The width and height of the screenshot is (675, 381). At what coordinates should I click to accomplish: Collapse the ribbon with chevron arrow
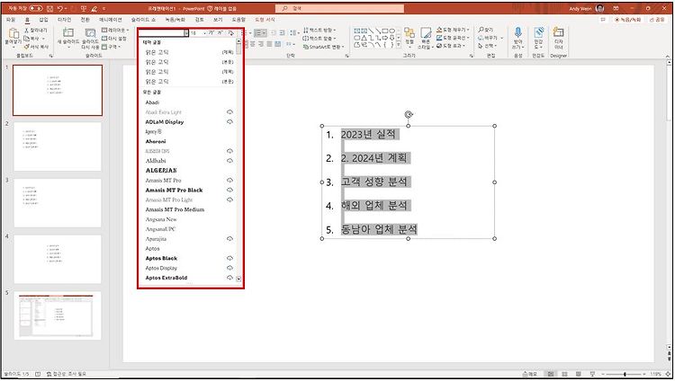click(x=668, y=57)
